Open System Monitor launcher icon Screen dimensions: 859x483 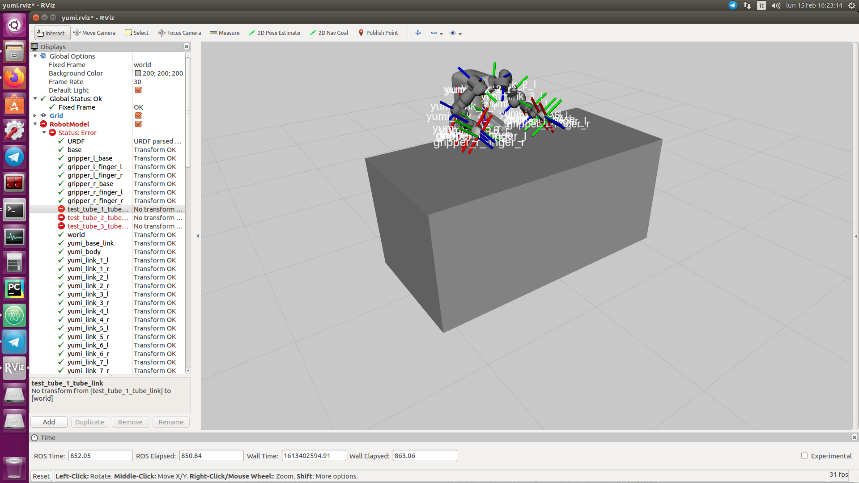(14, 237)
